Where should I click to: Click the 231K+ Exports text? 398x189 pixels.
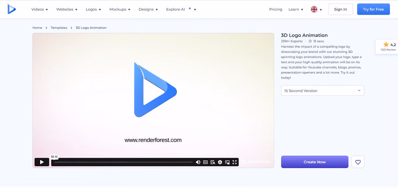click(292, 41)
